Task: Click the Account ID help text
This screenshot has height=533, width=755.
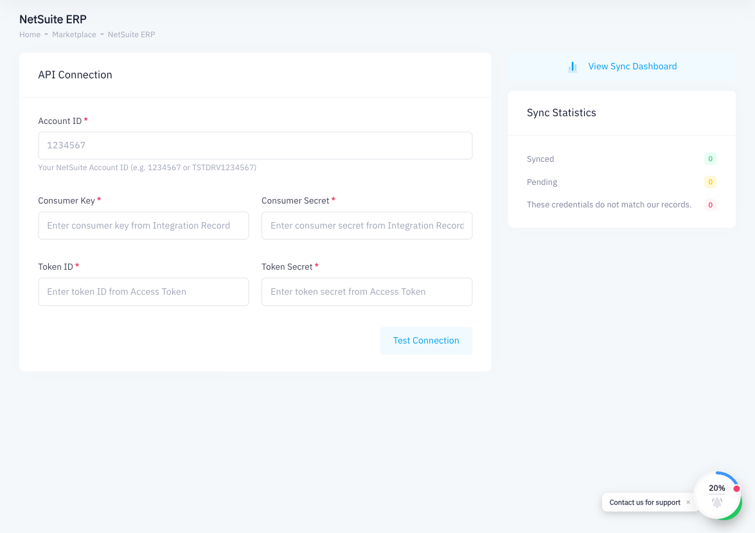Action: (147, 168)
